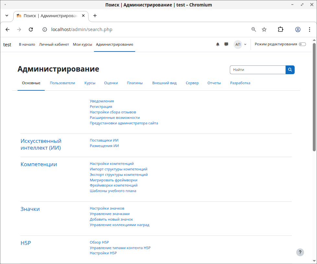Open the browser extensions puzzle icon
This screenshot has height=264, width=317.
point(281,29)
